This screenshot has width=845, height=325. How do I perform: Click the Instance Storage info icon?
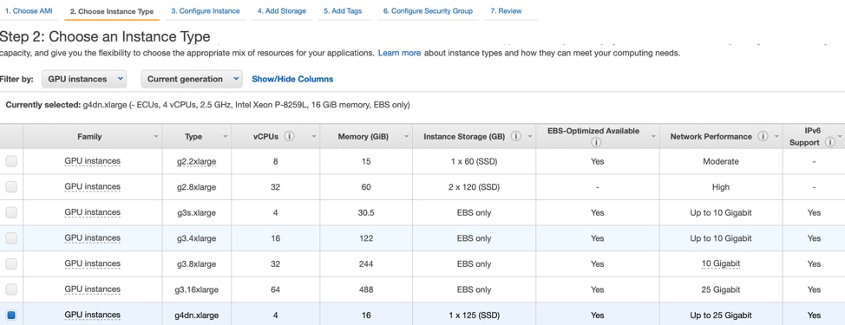click(515, 136)
